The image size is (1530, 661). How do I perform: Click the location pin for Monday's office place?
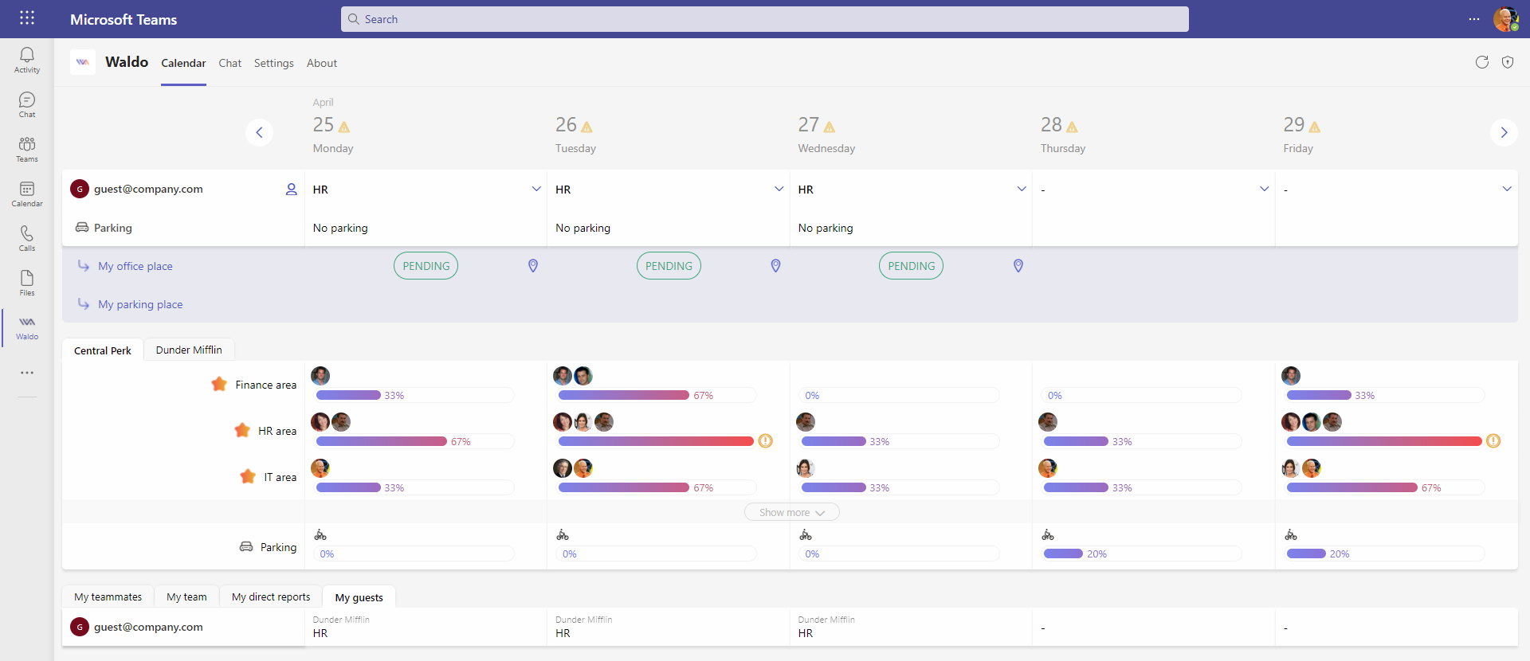tap(533, 266)
